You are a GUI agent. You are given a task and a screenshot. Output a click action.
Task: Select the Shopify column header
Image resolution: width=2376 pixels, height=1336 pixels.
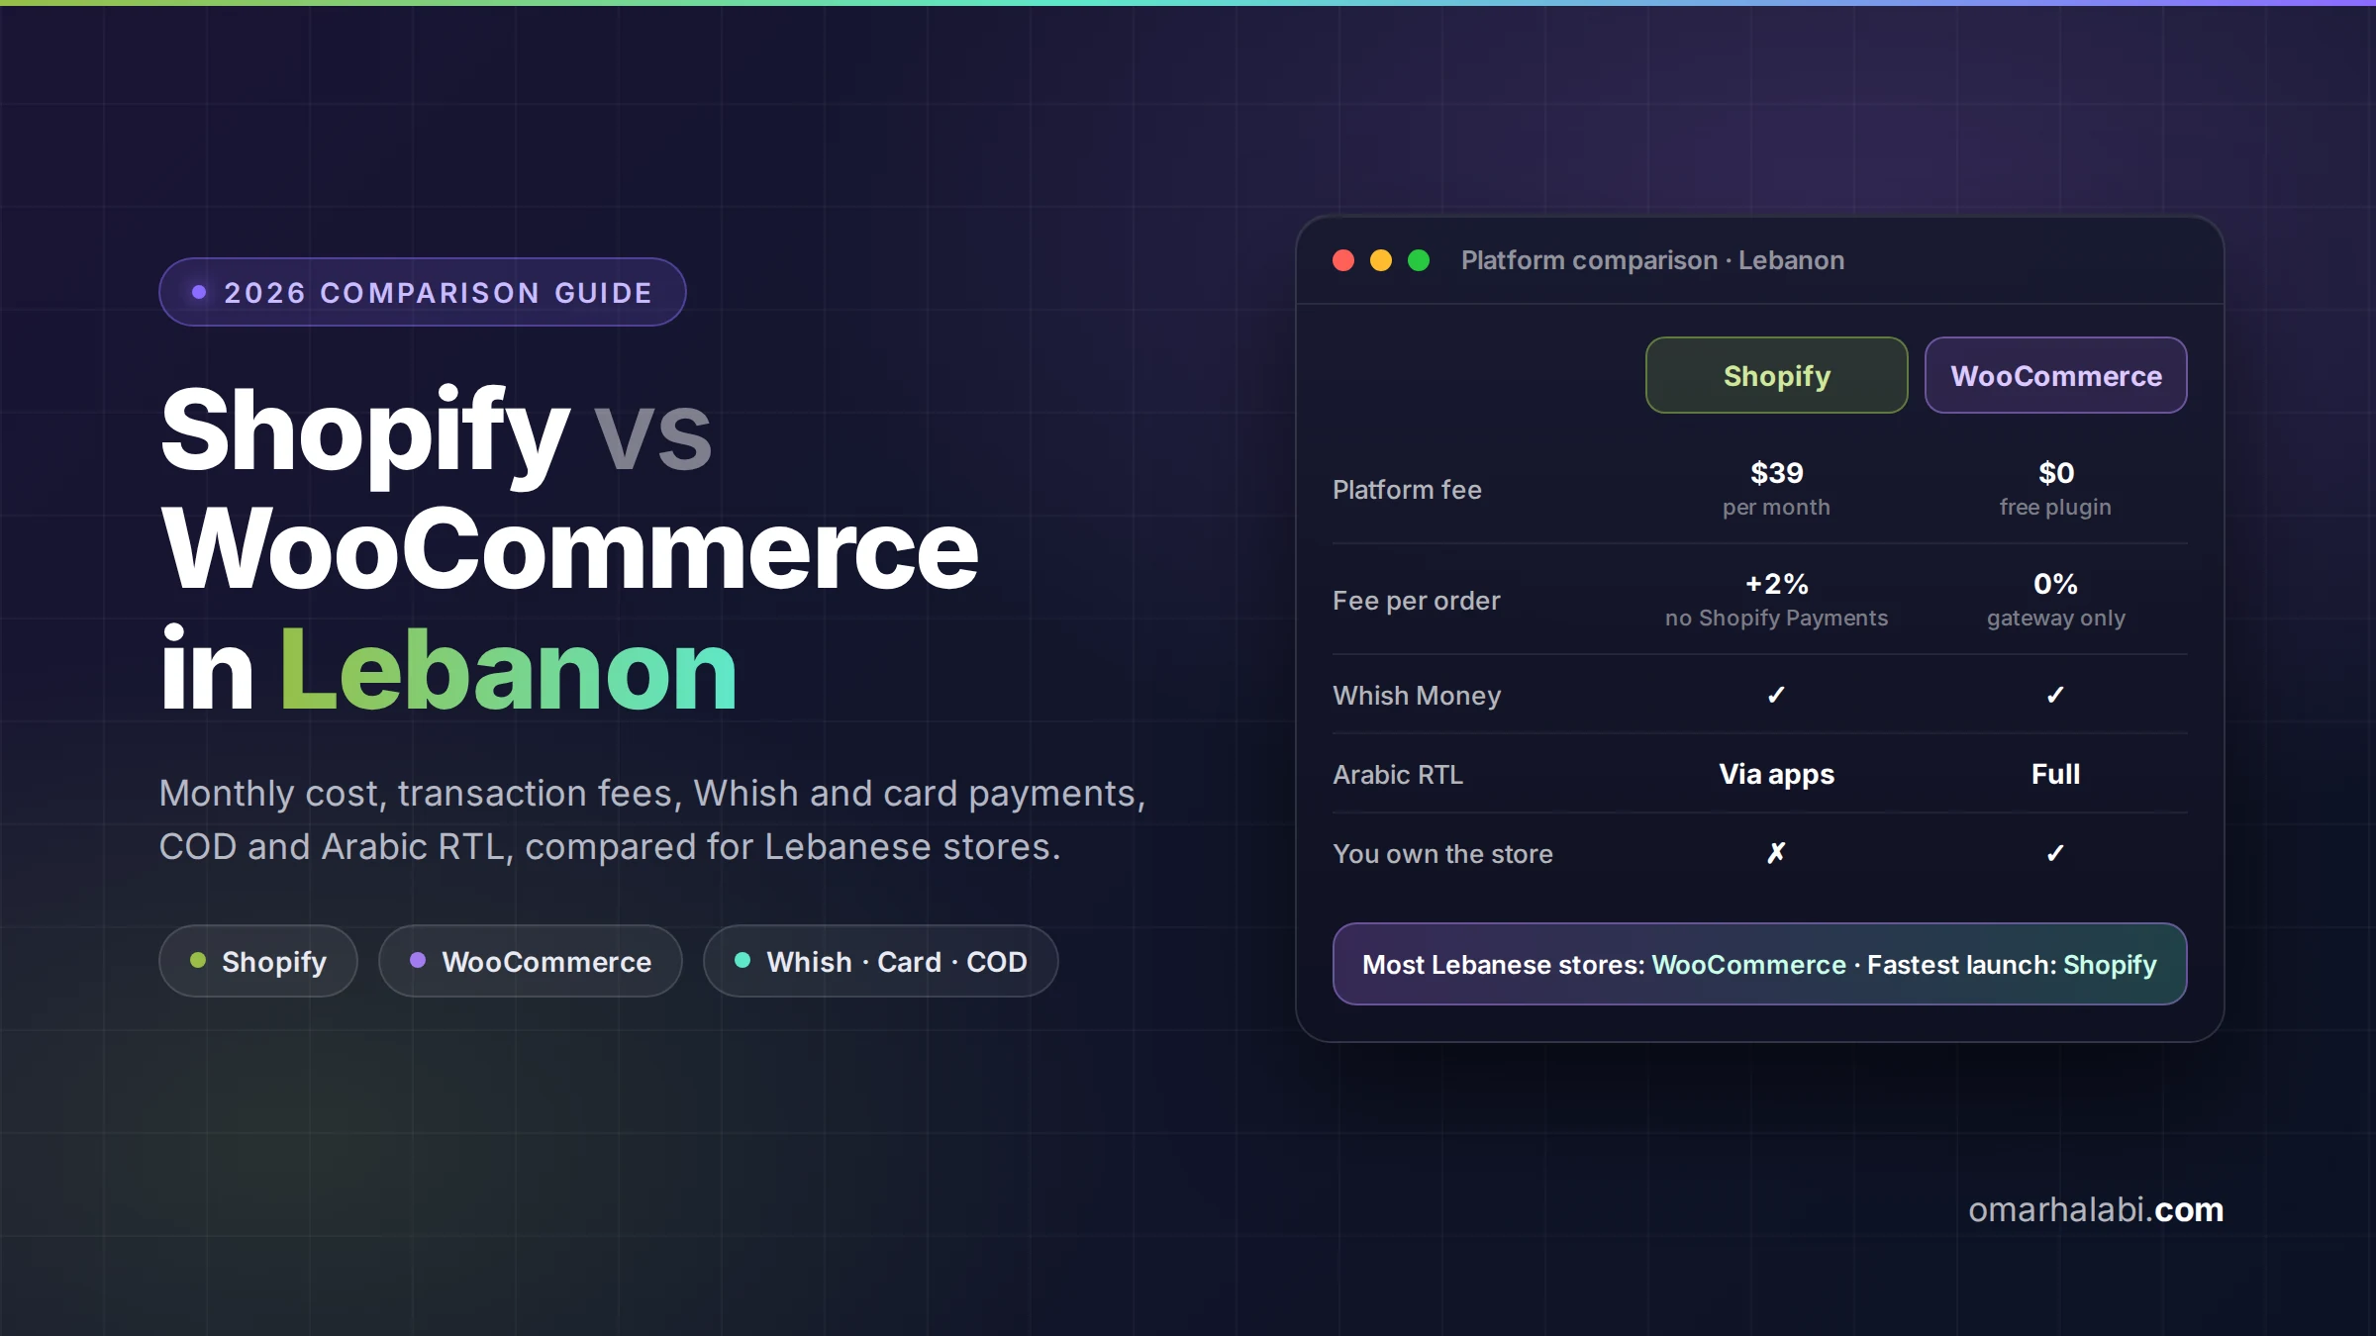click(1776, 375)
